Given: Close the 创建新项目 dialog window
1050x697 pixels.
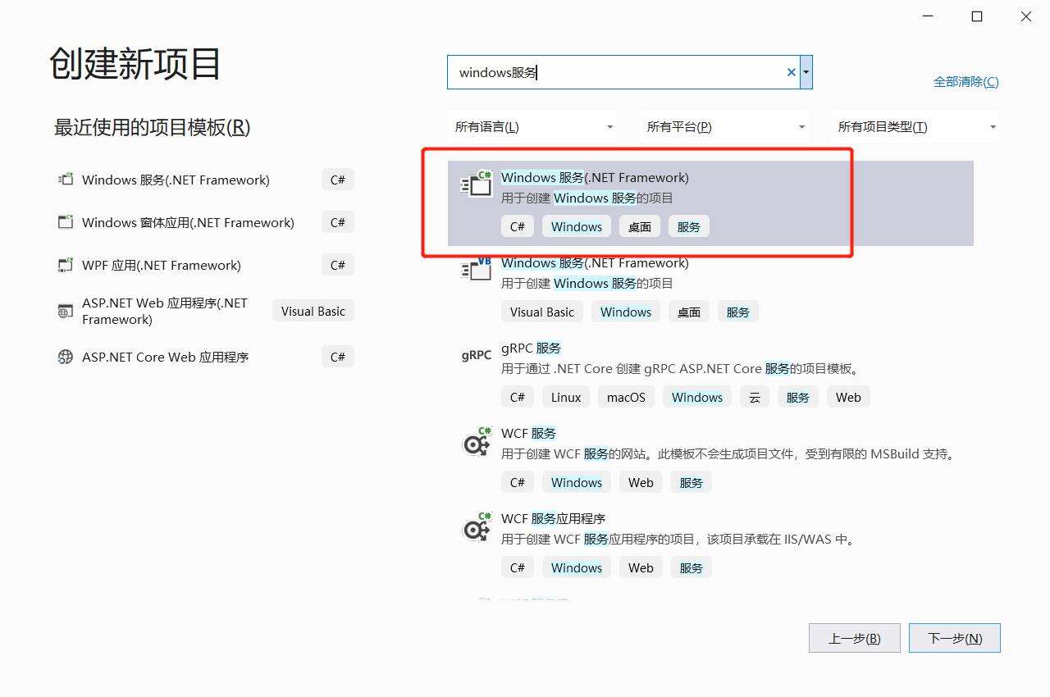Looking at the screenshot, I should 1025,16.
